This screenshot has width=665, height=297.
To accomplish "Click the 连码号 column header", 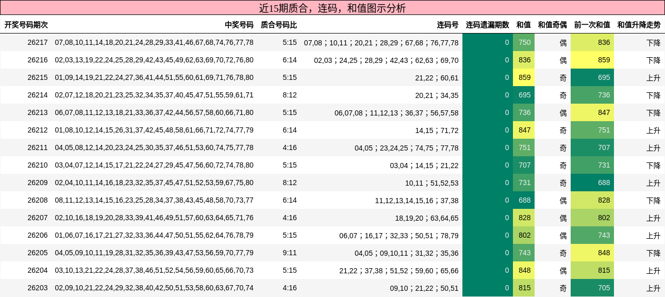I will [x=448, y=25].
